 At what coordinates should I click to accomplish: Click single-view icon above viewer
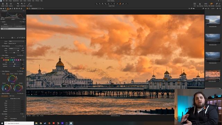29,8
